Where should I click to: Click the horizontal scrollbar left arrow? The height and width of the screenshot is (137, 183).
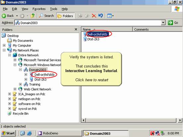pos(84,120)
